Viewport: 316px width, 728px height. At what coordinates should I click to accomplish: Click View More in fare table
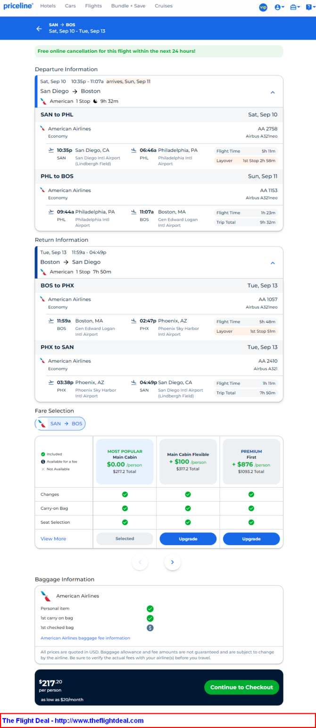[x=53, y=539]
